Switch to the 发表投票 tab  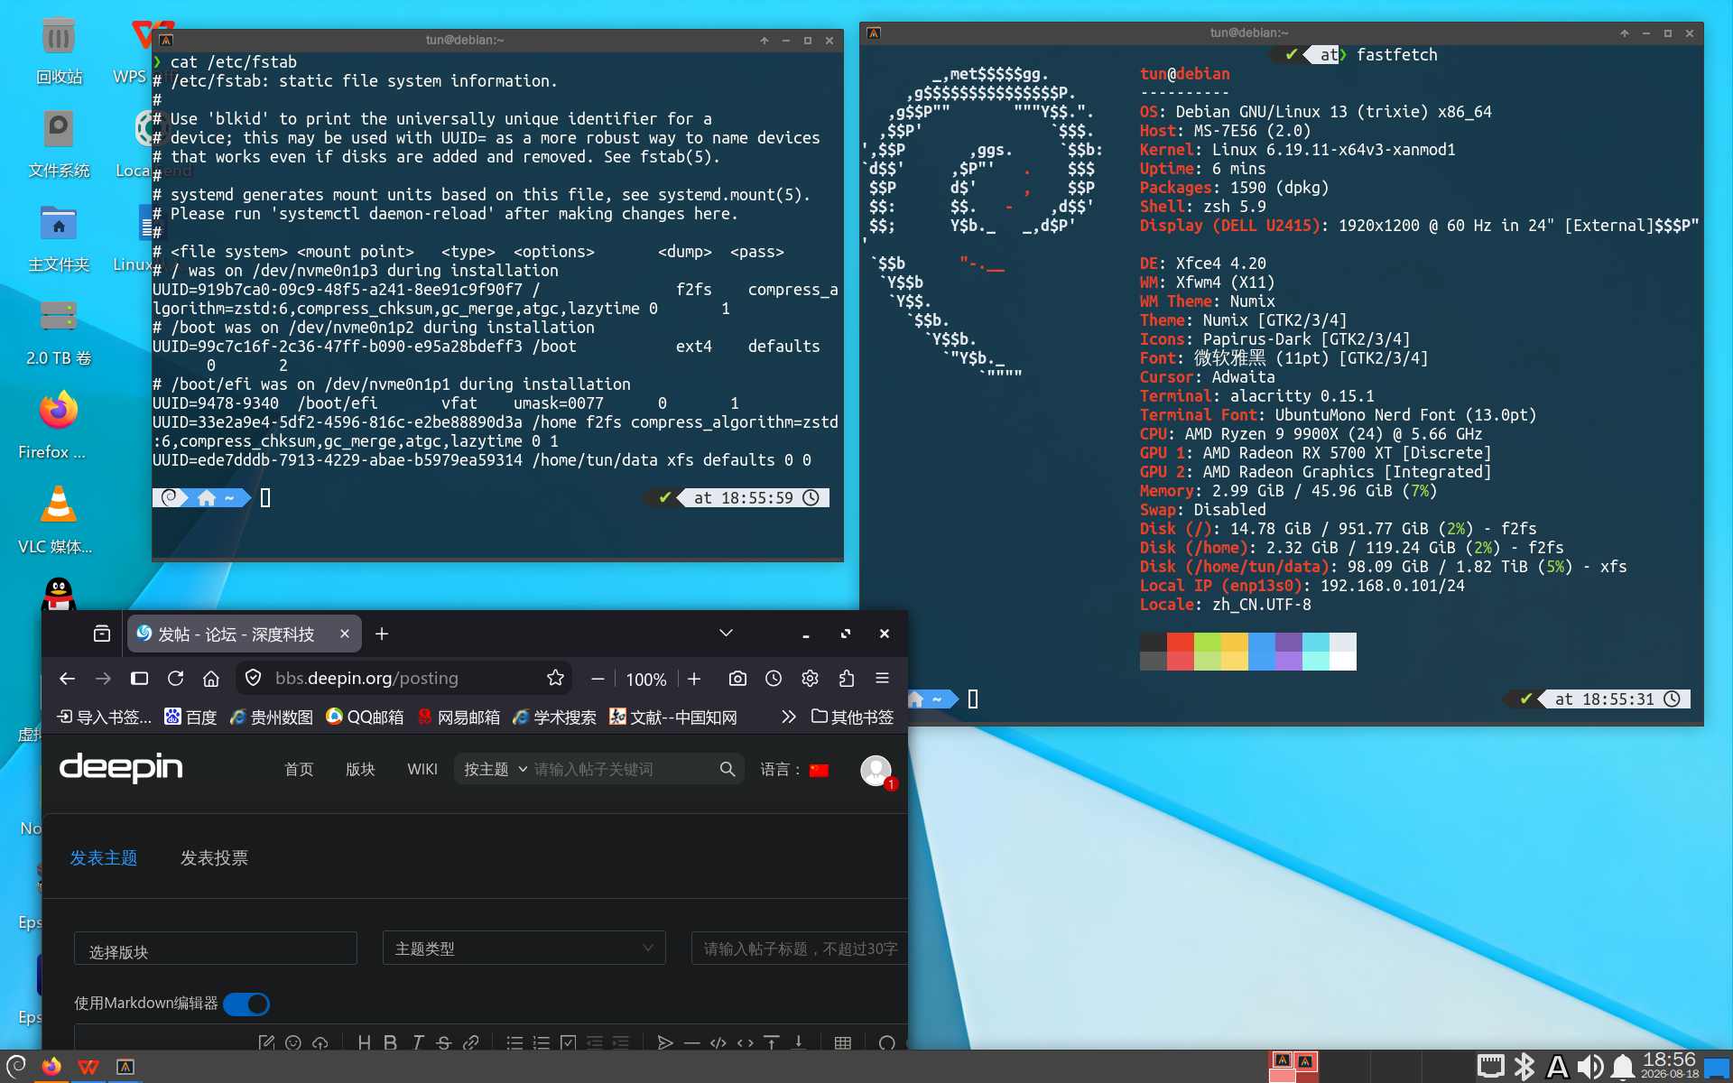pos(214,857)
